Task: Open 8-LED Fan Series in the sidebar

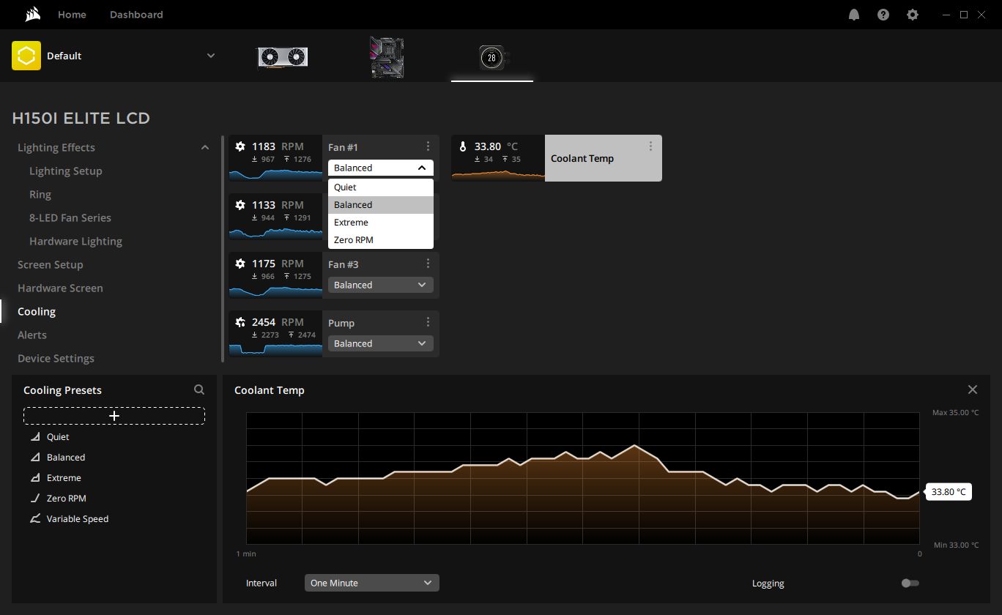Action: pyautogui.click(x=70, y=217)
